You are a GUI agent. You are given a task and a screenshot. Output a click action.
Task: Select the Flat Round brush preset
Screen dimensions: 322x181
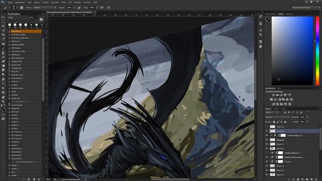pos(25,41)
